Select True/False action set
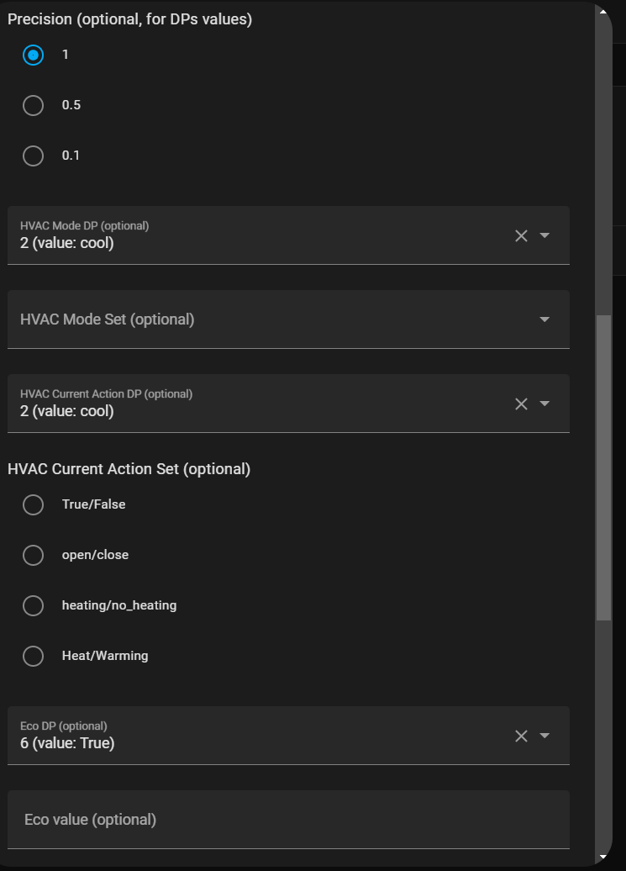 pyautogui.click(x=33, y=504)
